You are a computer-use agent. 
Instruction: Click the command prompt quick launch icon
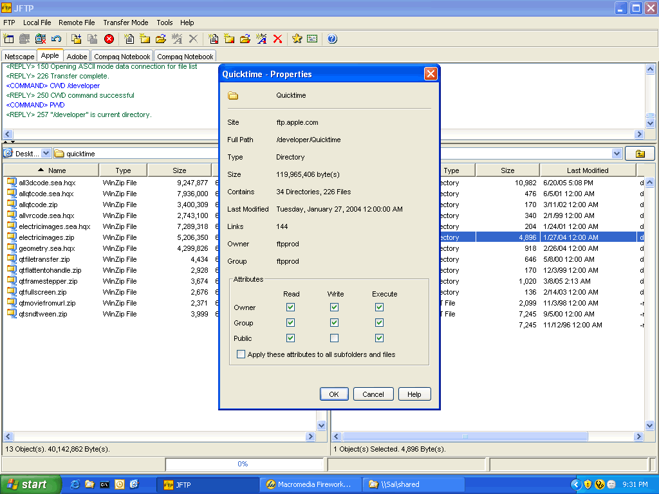104,484
